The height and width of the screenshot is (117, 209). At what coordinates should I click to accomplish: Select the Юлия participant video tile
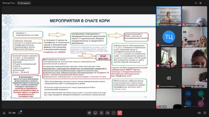click(195, 78)
